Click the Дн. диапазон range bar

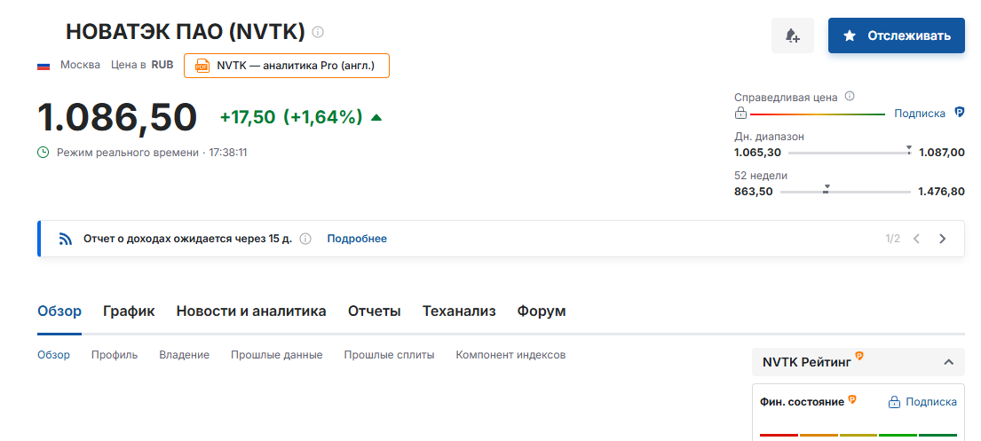pyautogui.click(x=850, y=153)
